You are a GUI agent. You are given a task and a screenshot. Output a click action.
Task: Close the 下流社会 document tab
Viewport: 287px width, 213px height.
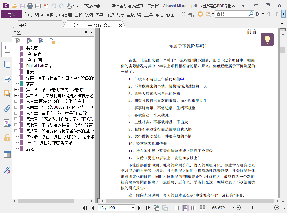[x=121, y=25]
